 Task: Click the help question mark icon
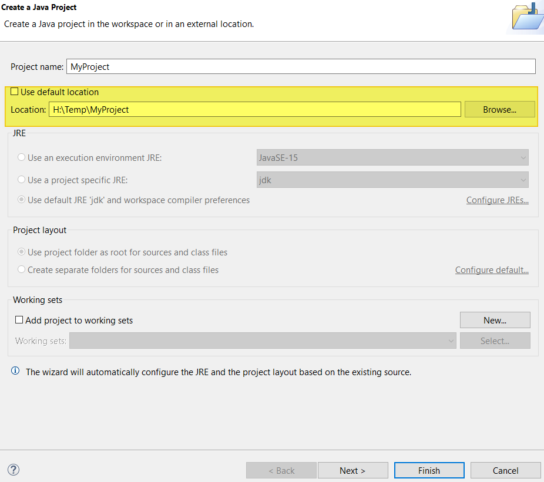pos(14,470)
